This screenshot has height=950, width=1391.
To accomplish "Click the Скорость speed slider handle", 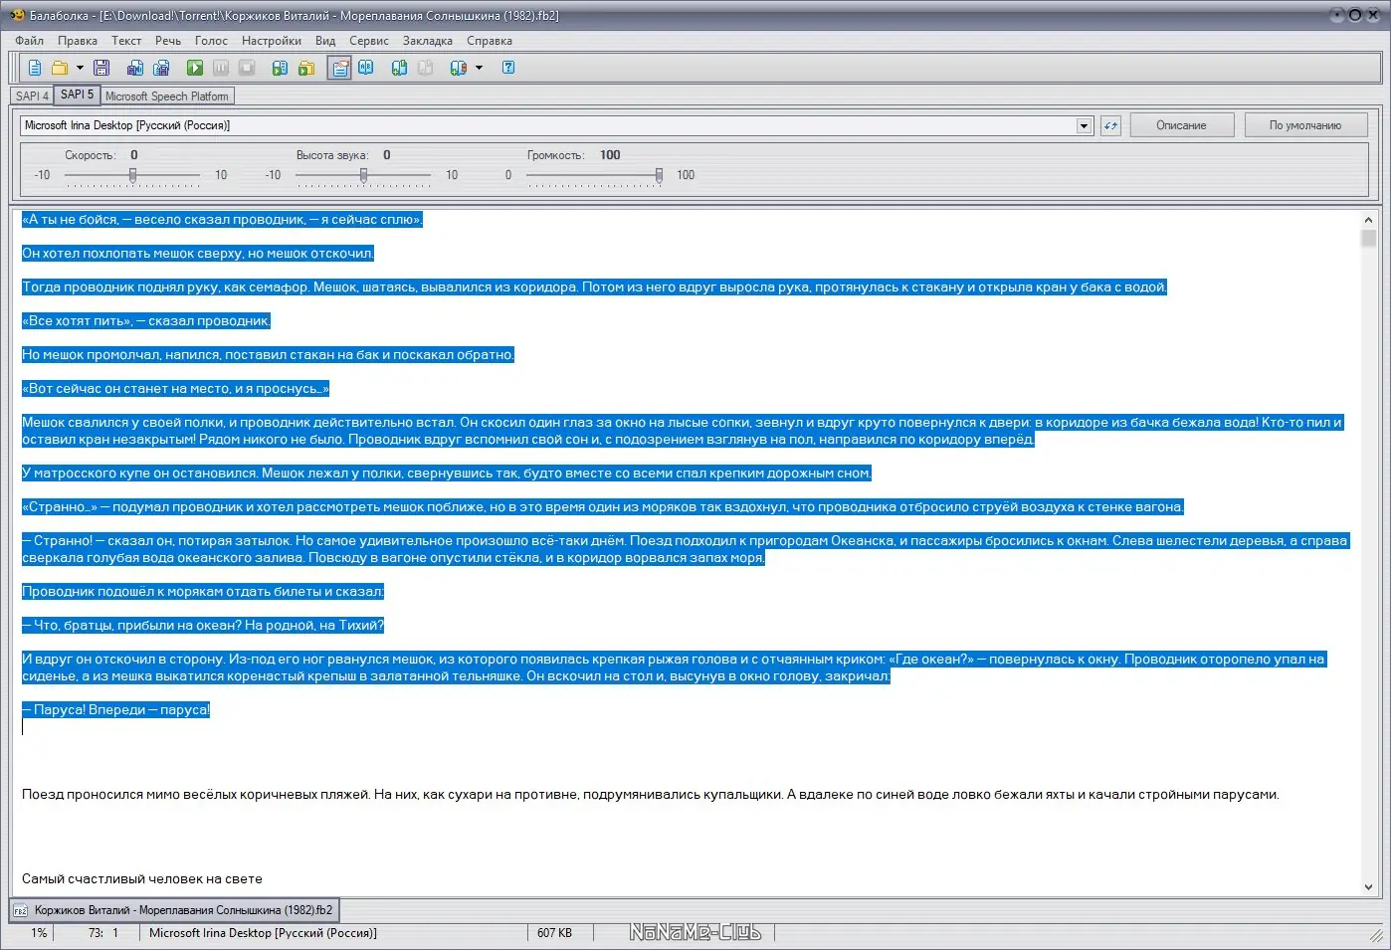I will 132,175.
